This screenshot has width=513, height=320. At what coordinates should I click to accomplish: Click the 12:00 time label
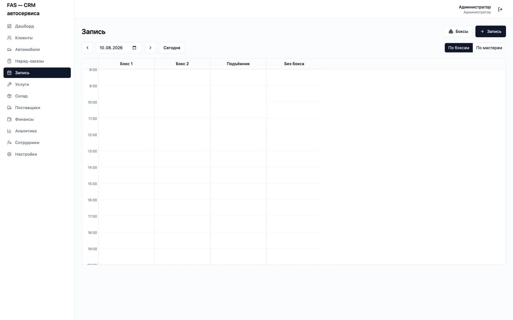point(92,135)
